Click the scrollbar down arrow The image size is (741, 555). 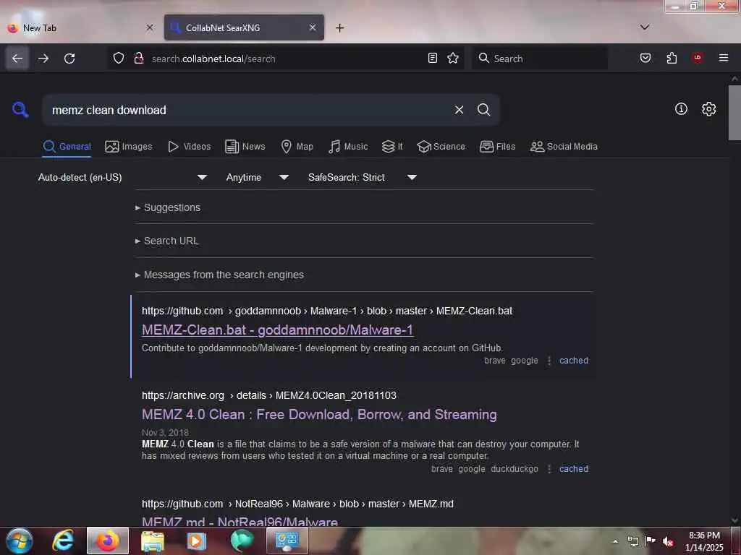tap(734, 520)
